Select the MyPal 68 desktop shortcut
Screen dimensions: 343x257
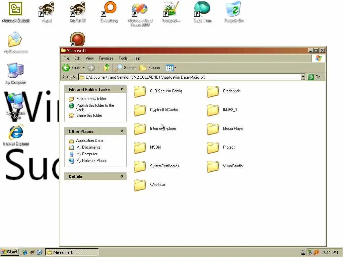78,12
